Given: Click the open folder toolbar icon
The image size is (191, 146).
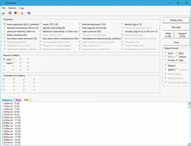Looking at the screenshot, I should [3, 13].
